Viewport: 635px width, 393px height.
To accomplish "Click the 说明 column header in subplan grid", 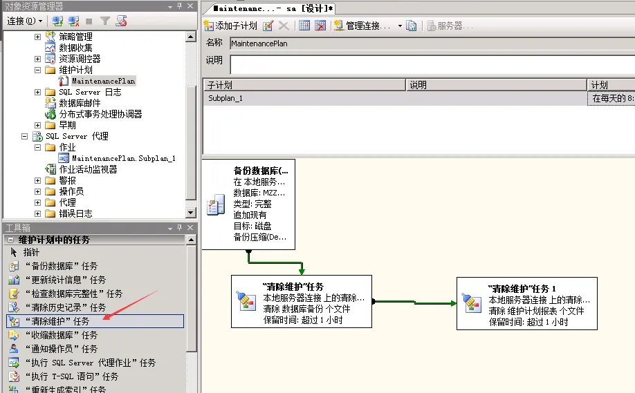I will (497, 85).
